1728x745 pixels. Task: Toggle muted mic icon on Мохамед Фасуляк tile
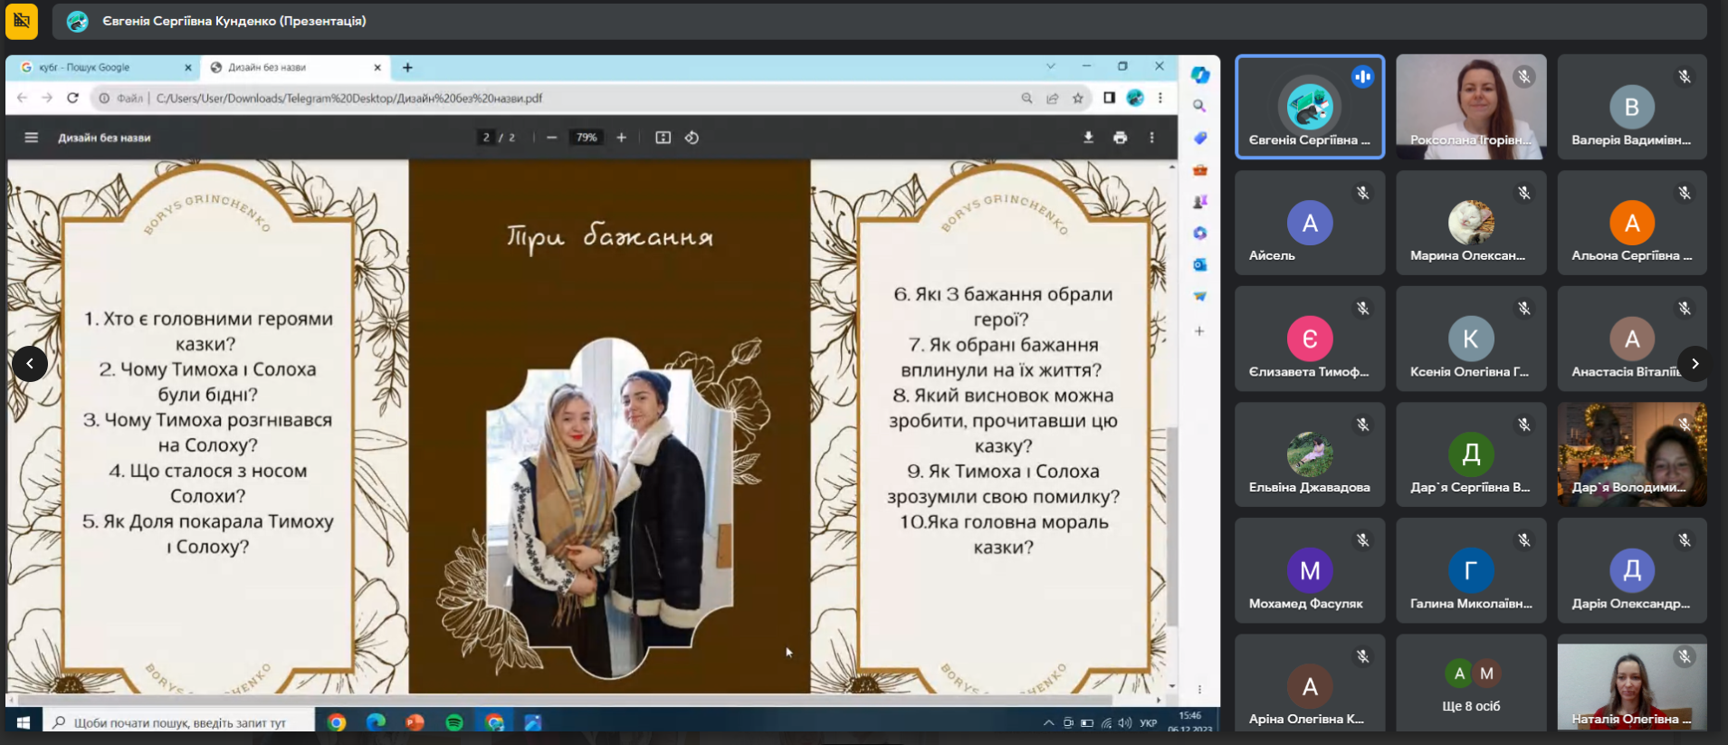click(x=1362, y=540)
